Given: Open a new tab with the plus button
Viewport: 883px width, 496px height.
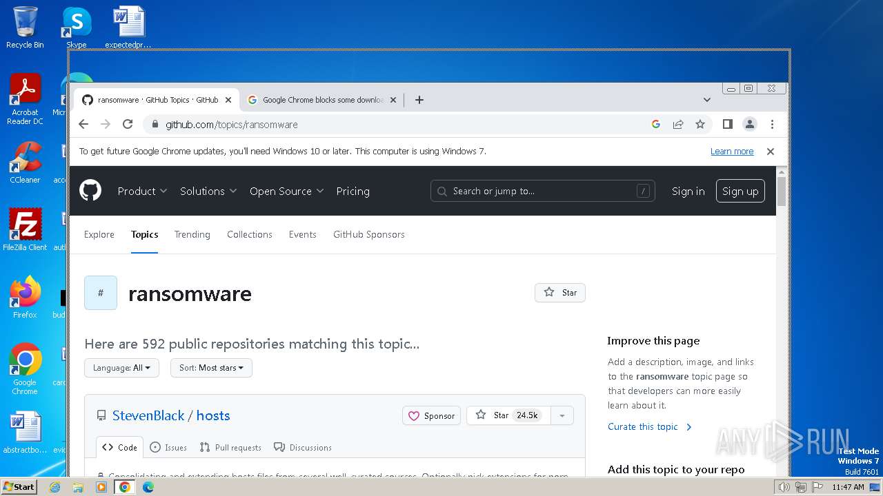Looking at the screenshot, I should (419, 100).
